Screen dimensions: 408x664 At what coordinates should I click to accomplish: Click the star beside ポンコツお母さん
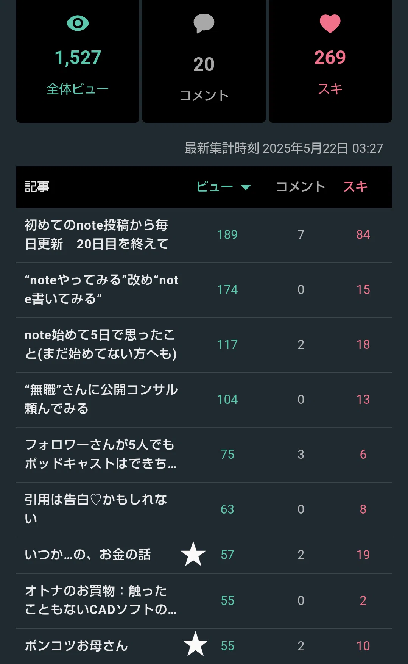coord(195,644)
